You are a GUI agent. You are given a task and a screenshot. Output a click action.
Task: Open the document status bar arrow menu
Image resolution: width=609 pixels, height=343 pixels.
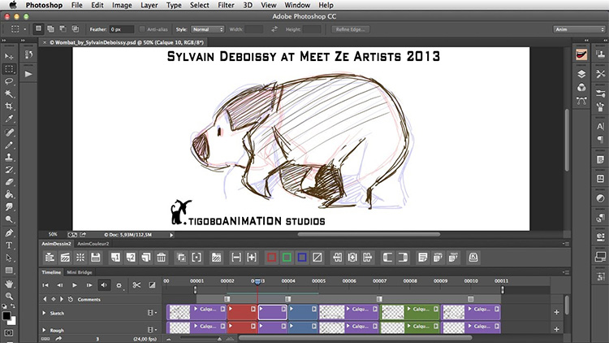pos(171,235)
